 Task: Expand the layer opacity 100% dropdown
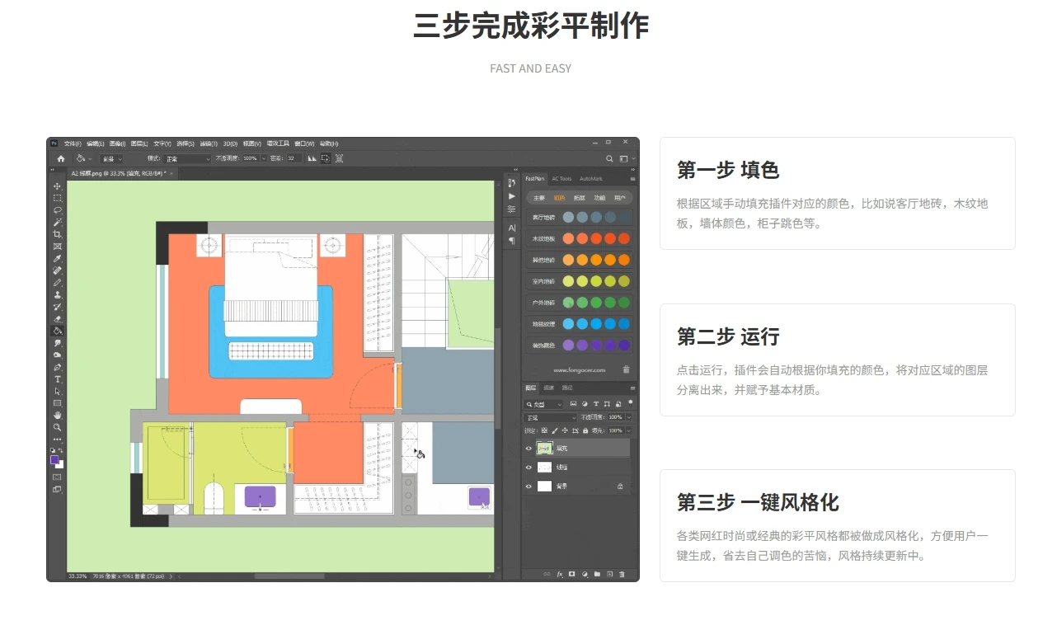(x=629, y=418)
